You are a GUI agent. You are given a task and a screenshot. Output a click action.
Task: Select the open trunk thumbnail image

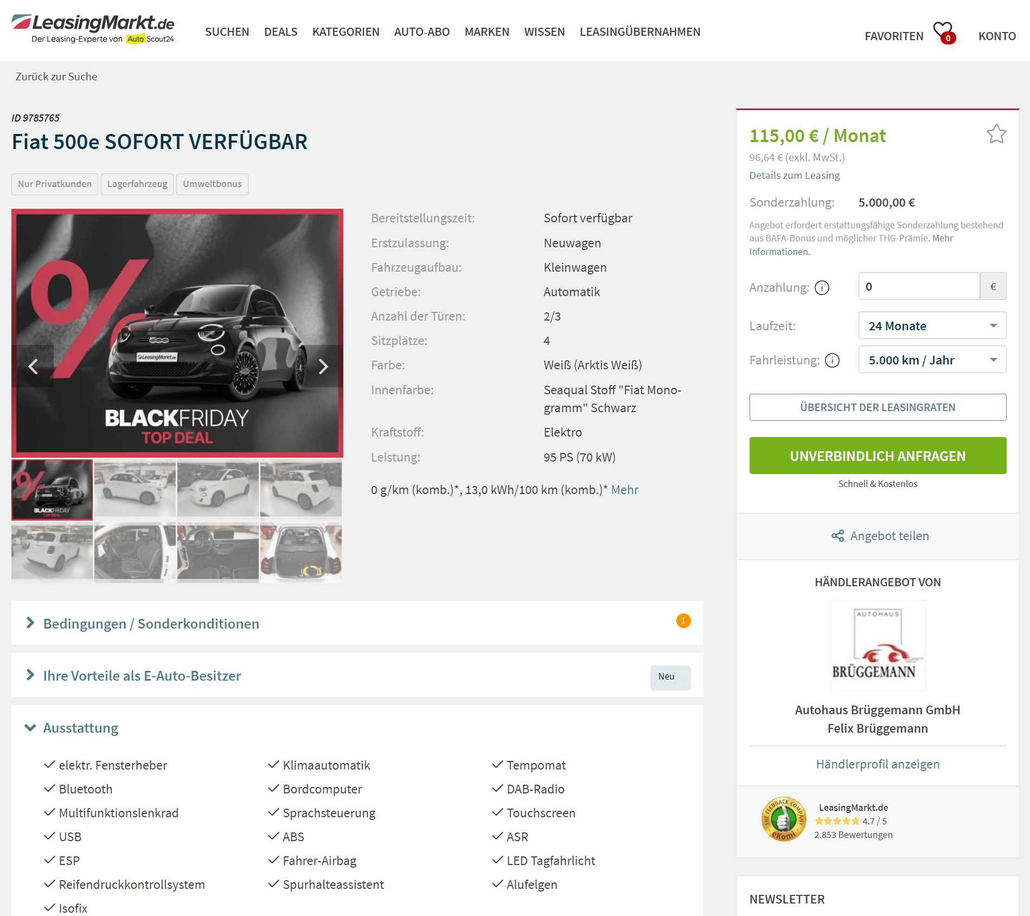pyautogui.click(x=301, y=552)
